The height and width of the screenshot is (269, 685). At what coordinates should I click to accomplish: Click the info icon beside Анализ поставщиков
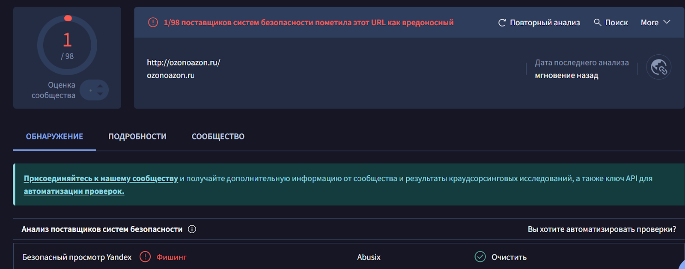192,229
